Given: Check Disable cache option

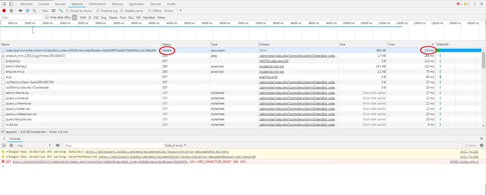Looking at the screenshot, I should pyautogui.click(x=122, y=11).
